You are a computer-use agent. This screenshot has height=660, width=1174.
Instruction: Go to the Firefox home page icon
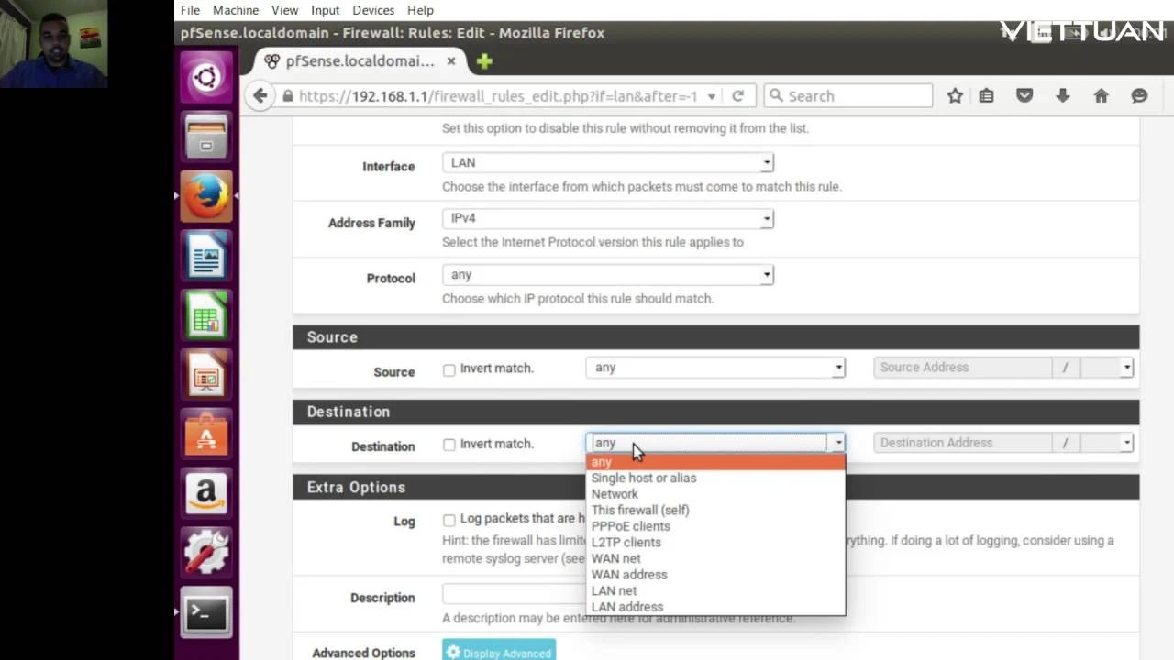(1101, 96)
